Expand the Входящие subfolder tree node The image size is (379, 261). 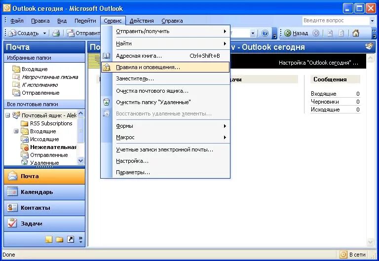[16, 131]
